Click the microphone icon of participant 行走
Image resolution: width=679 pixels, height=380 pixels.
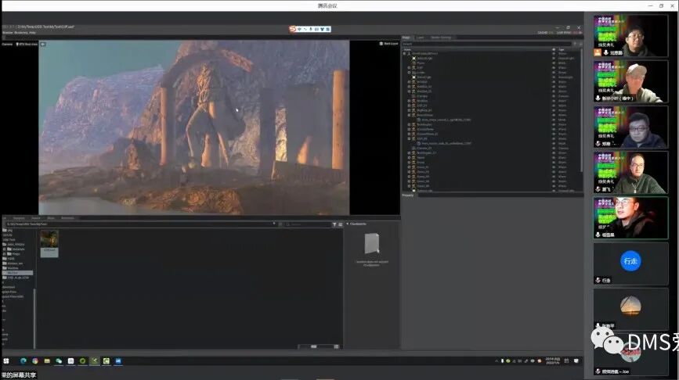pyautogui.click(x=598, y=280)
